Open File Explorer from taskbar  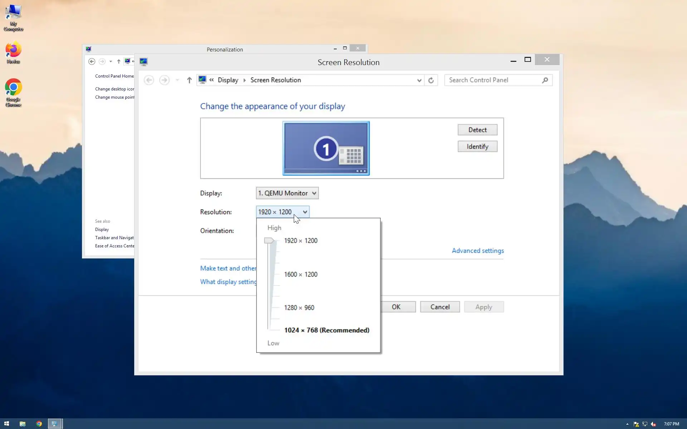click(23, 424)
